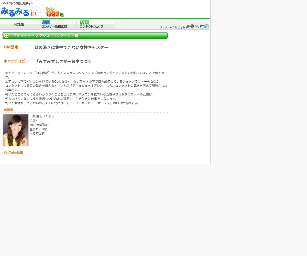The image size is (307, 256).
Task: Click the 出演者 section heading
Action: pos(8,110)
